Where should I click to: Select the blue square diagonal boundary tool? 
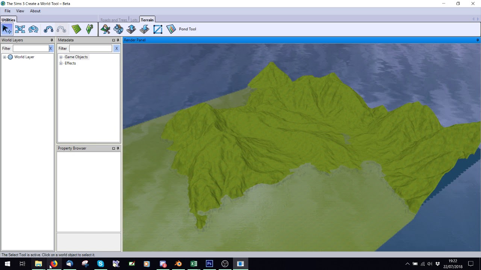coord(158,29)
